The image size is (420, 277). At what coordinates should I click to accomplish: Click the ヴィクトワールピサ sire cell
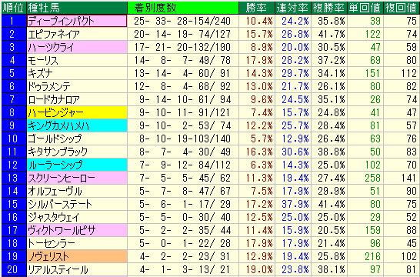pyautogui.click(x=77, y=230)
